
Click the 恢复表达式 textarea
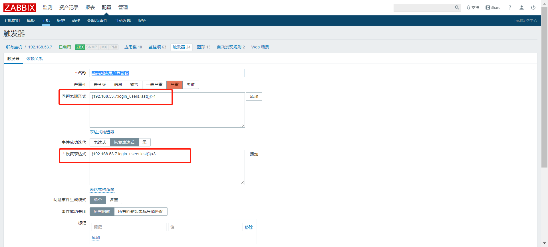pyautogui.click(x=167, y=168)
